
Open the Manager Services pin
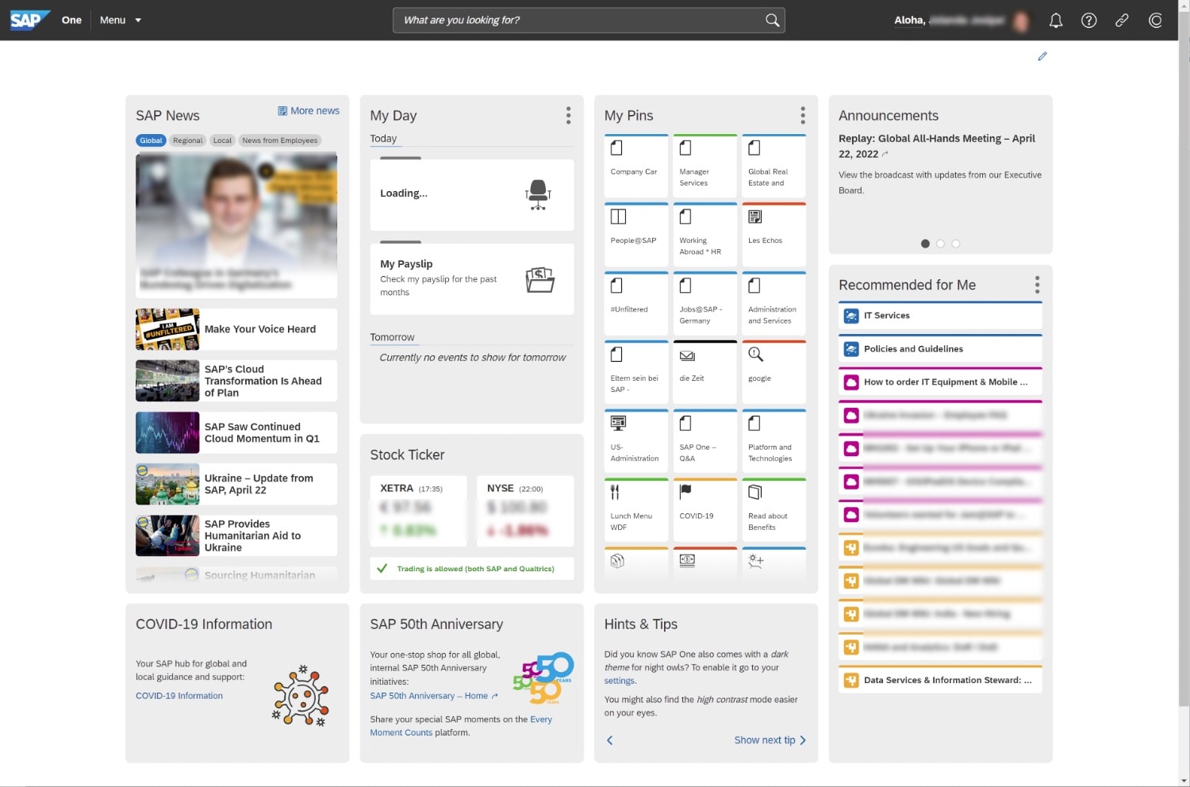[x=704, y=166]
